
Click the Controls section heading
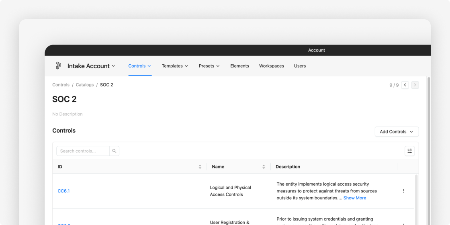coord(64,131)
